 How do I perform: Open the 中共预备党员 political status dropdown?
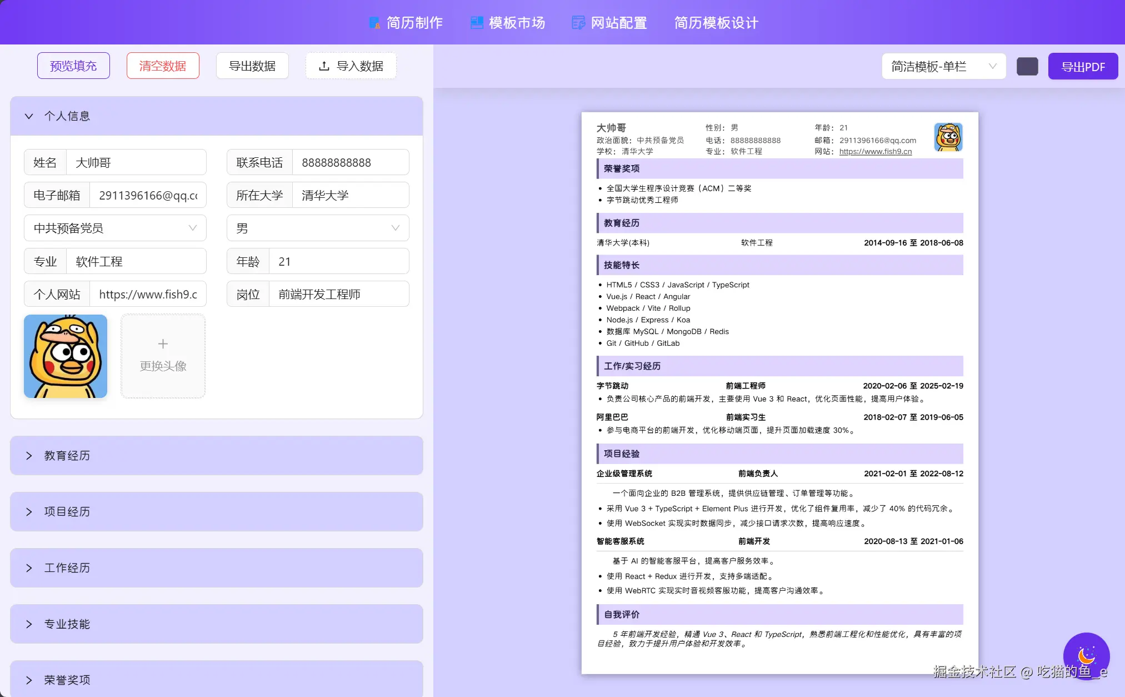[x=115, y=228]
